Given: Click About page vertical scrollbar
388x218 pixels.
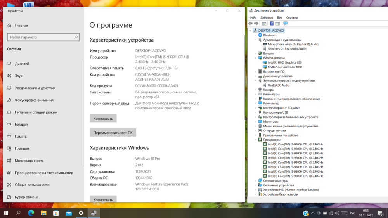Looking at the screenshot, I should pyautogui.click(x=244, y=77).
